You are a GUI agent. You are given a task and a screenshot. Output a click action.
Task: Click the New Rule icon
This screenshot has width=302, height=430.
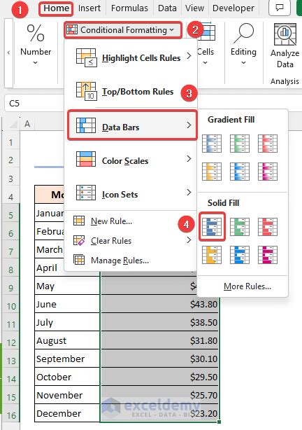click(x=79, y=221)
